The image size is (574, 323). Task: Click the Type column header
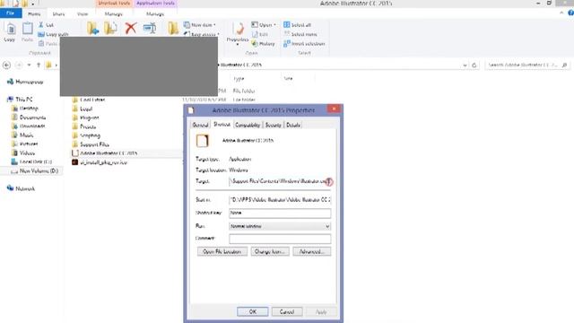click(239, 79)
